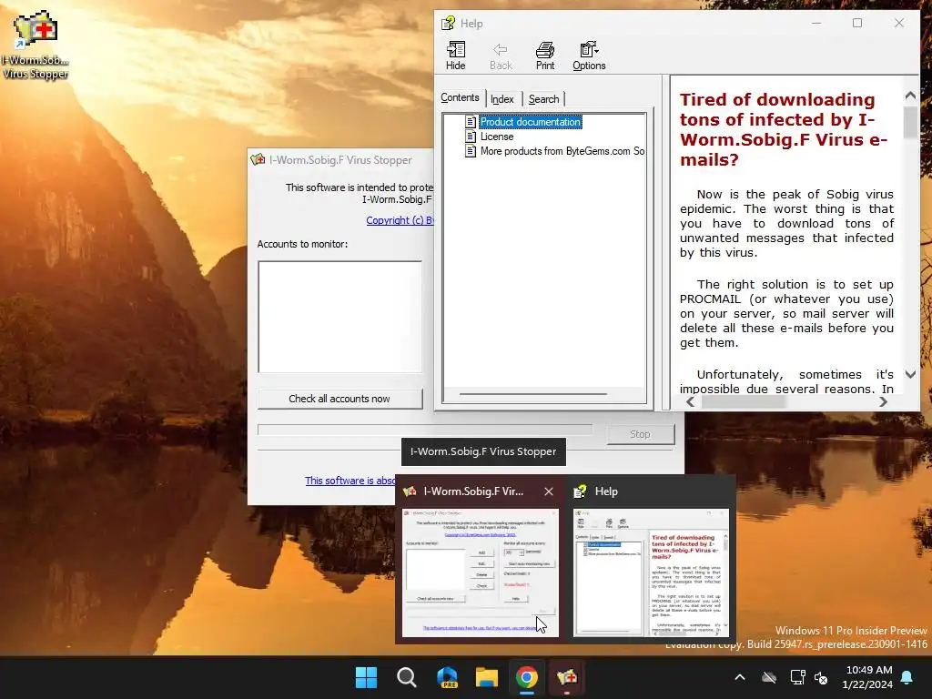Click the left horizontal scroll arrow in Help
The height and width of the screenshot is (699, 932).
[x=690, y=401]
